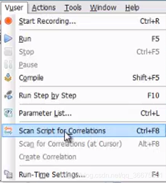Click the Scan Script for Correlations icon

click(x=8, y=131)
